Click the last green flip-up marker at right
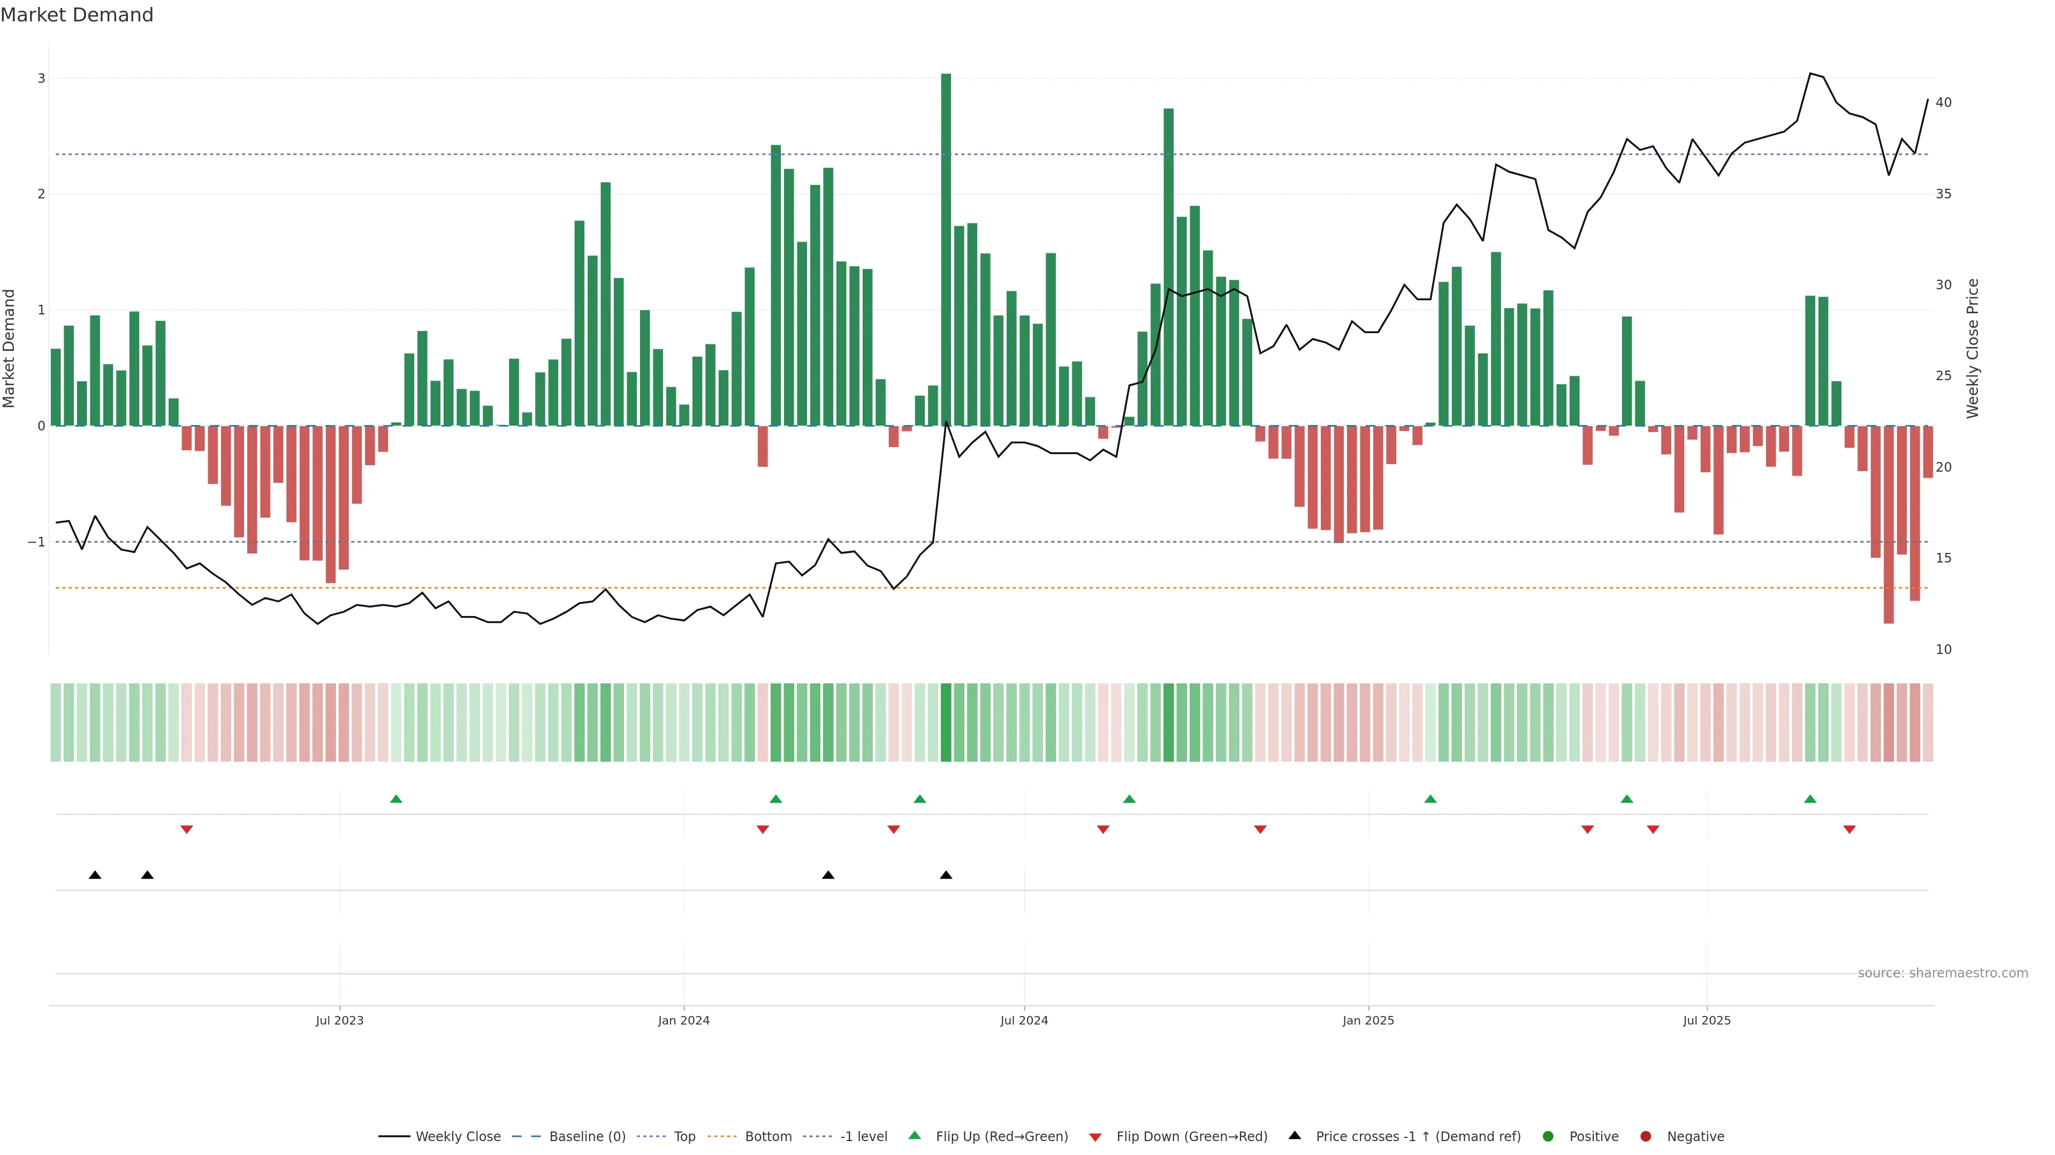Viewport: 2055px width, 1155px height. [1810, 799]
